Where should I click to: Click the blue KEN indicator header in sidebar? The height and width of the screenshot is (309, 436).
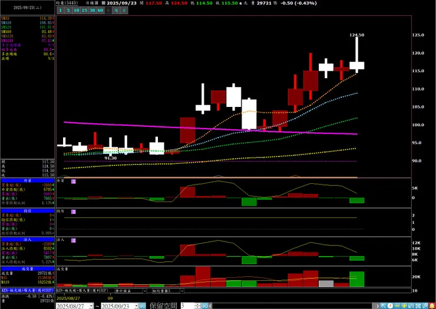28,290
